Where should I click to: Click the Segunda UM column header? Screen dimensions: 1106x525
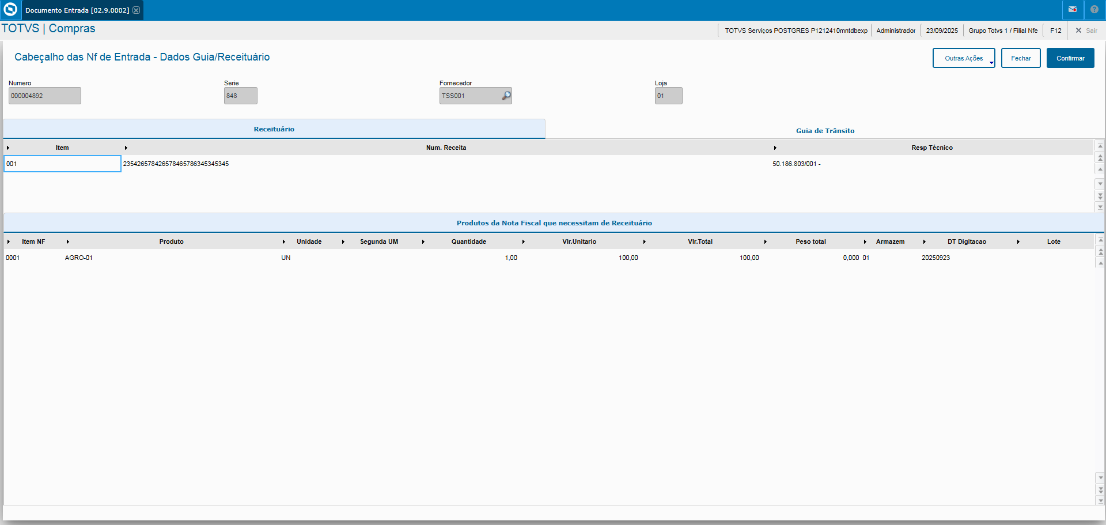(x=379, y=241)
